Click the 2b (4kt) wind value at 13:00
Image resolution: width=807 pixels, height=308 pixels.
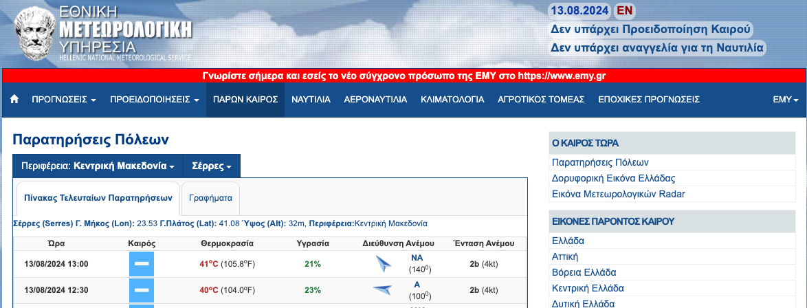pyautogui.click(x=484, y=264)
